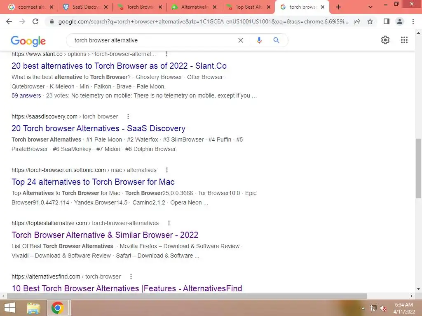Image resolution: width=422 pixels, height=316 pixels.
Task: Click the muted volume tray icon
Action: pos(383,309)
